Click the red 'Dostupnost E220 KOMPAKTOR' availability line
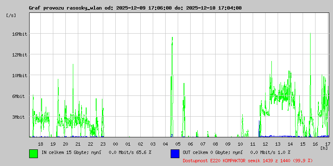 point(248,161)
